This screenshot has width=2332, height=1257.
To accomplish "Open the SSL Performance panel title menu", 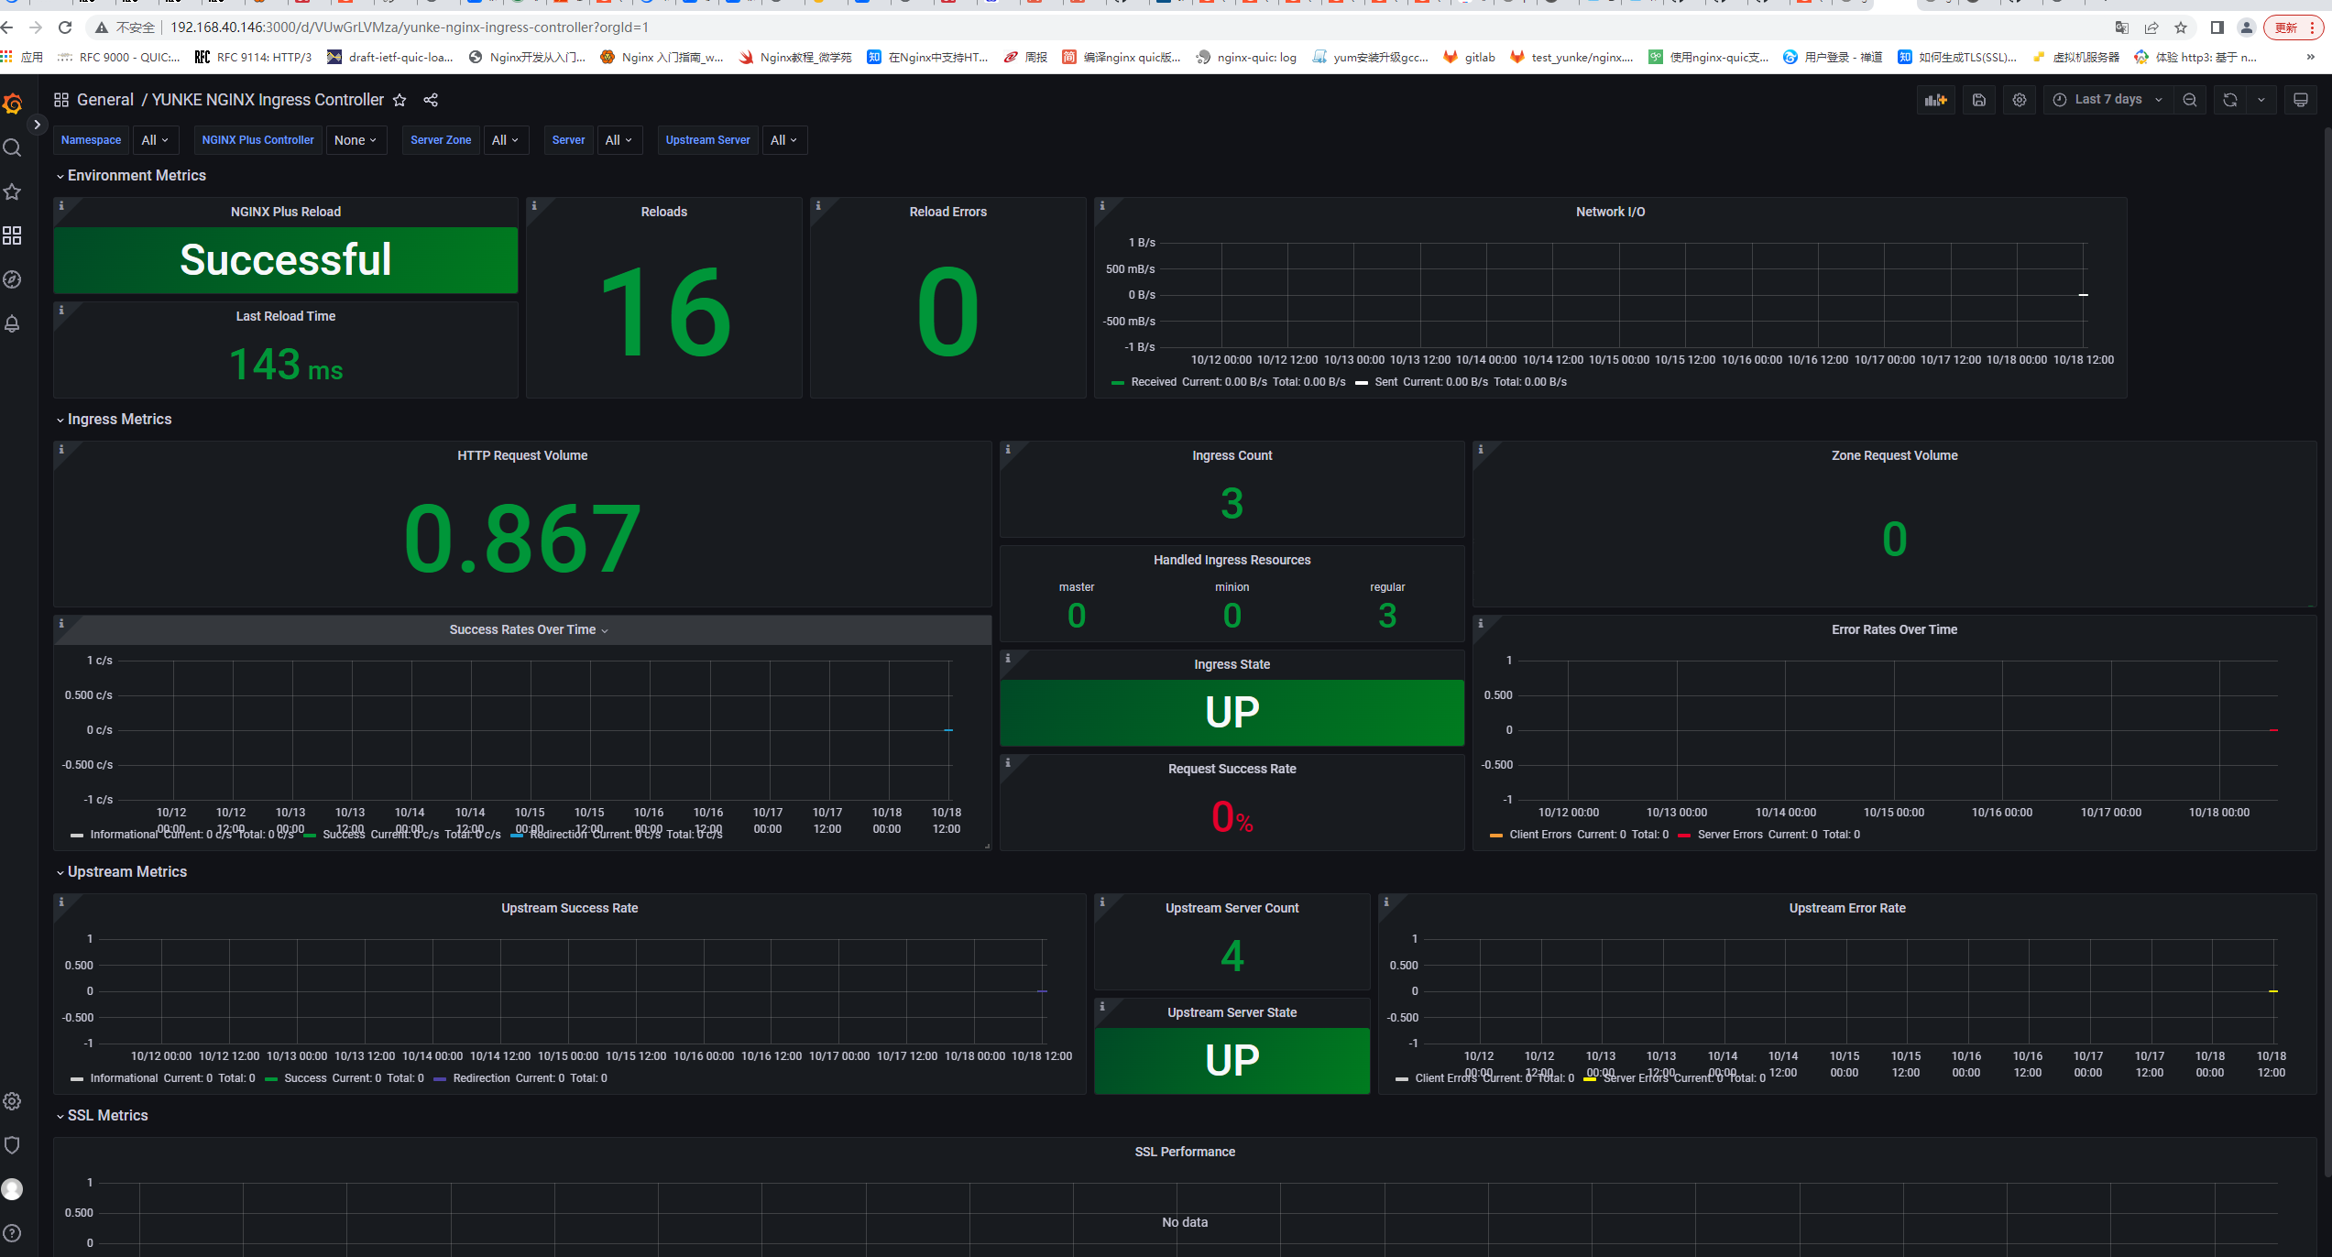I will [x=1185, y=1152].
